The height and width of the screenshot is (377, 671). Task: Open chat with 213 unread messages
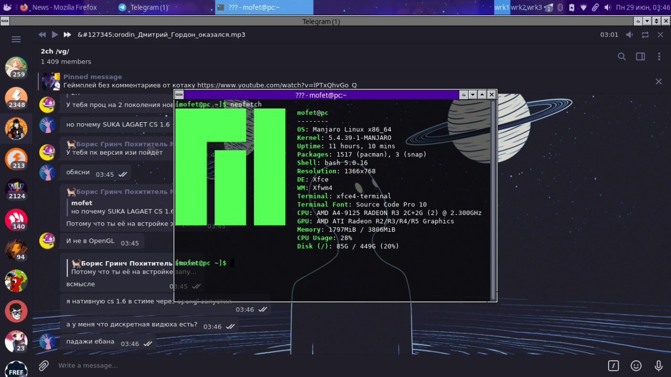pyautogui.click(x=16, y=159)
